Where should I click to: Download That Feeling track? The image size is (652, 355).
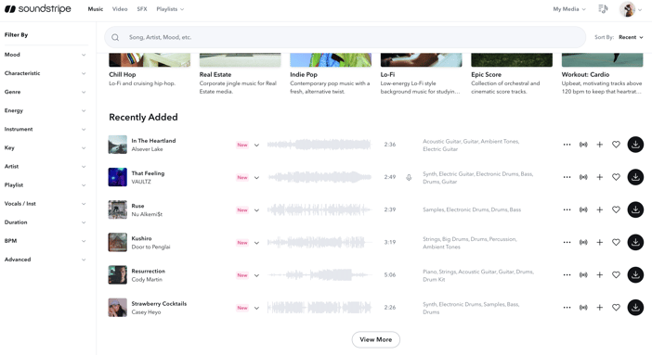pos(635,177)
